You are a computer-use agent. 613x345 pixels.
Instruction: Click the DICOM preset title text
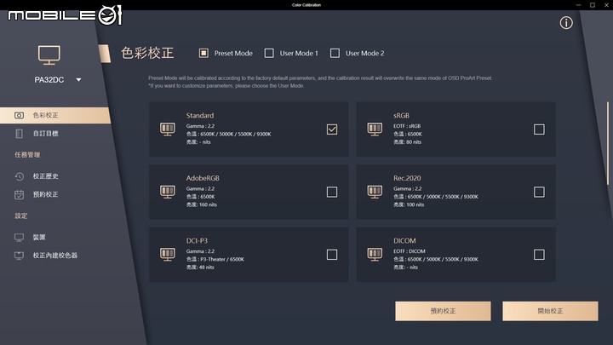[404, 240]
